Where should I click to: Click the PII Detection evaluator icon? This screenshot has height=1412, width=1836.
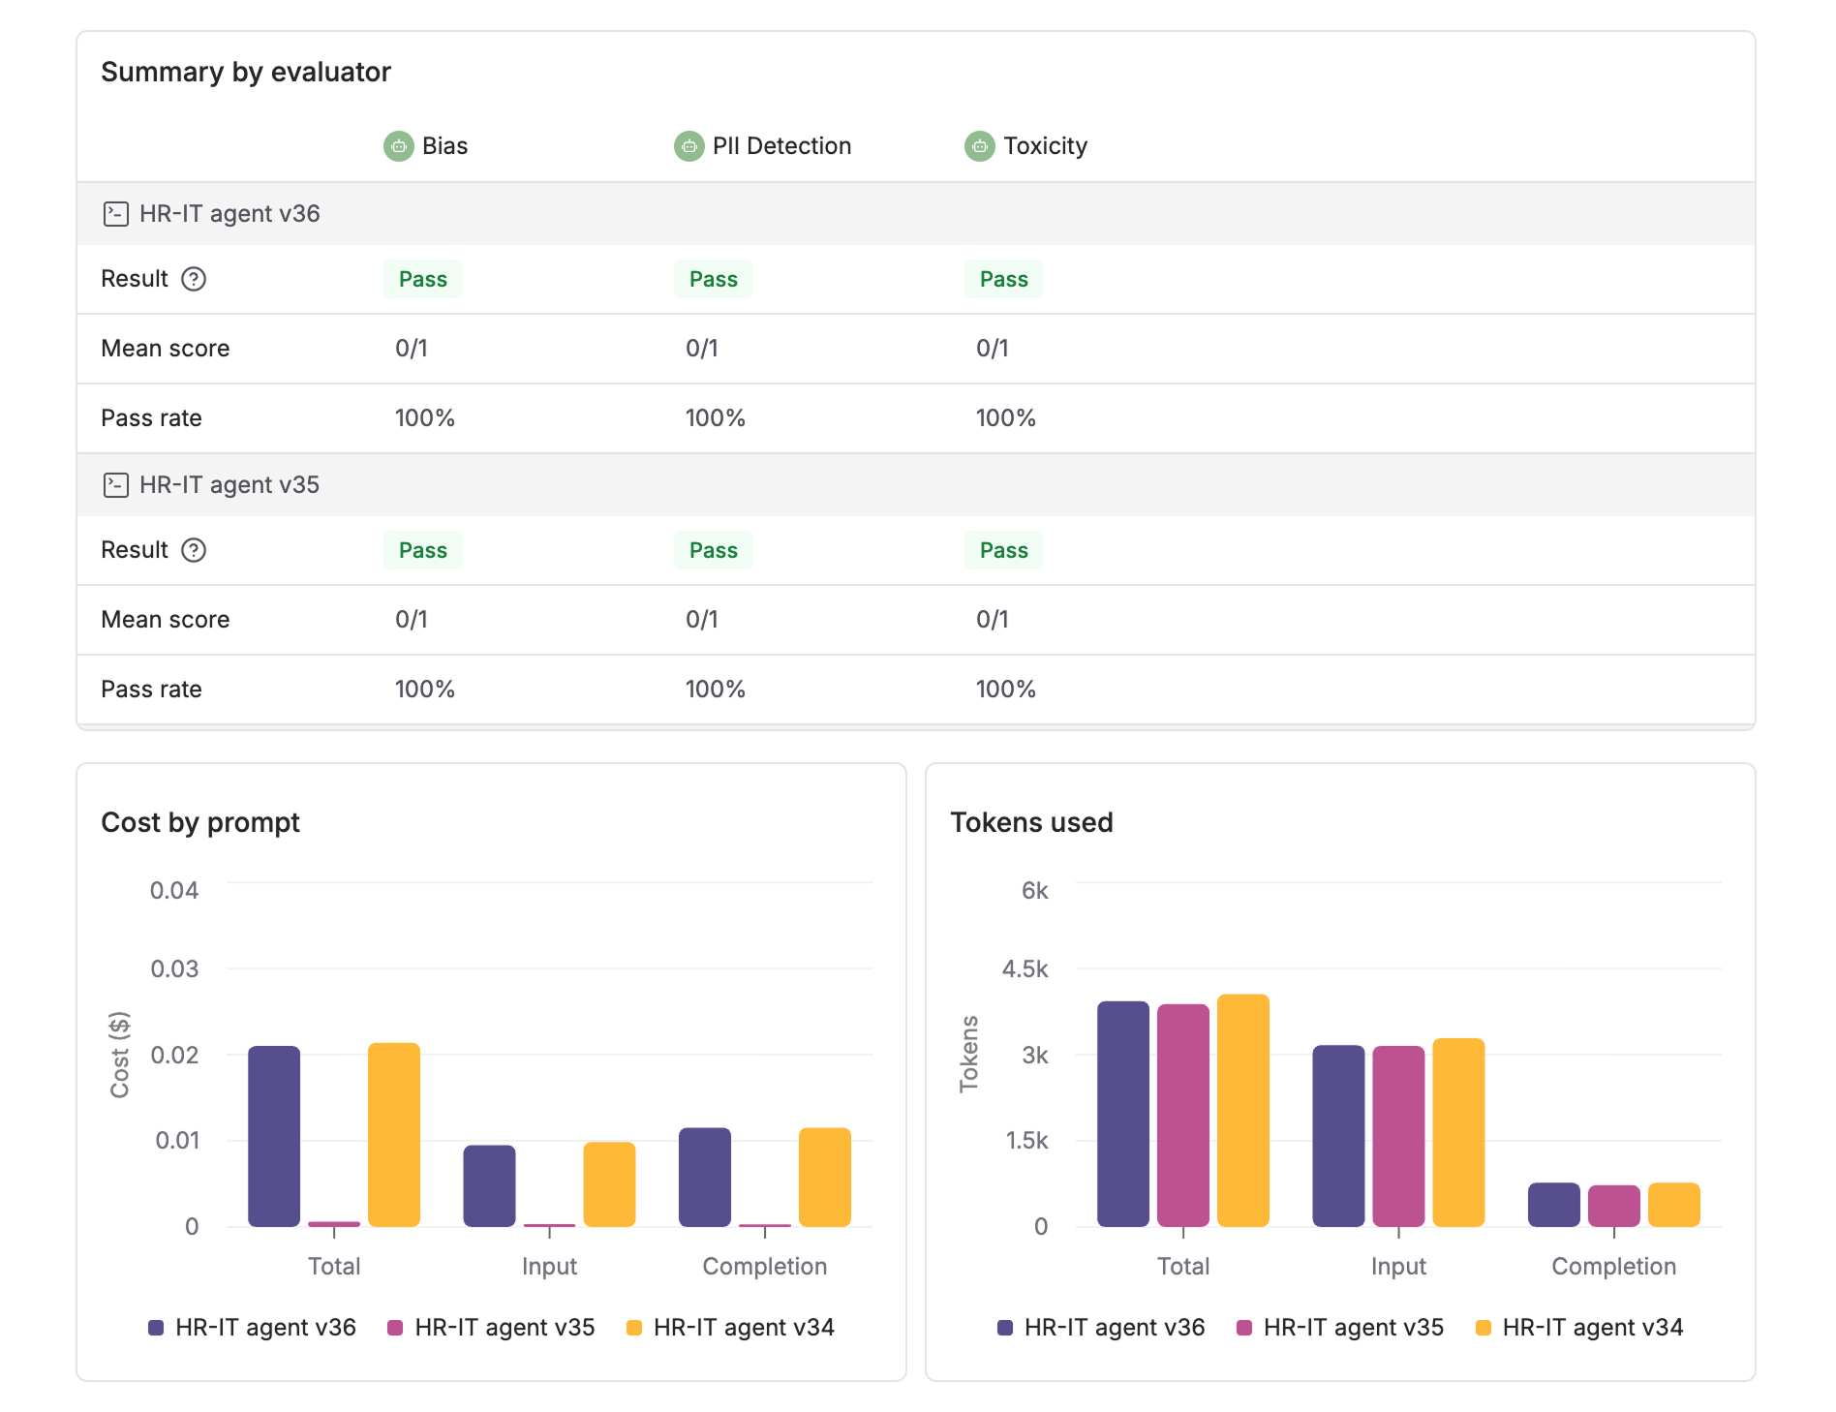click(688, 145)
